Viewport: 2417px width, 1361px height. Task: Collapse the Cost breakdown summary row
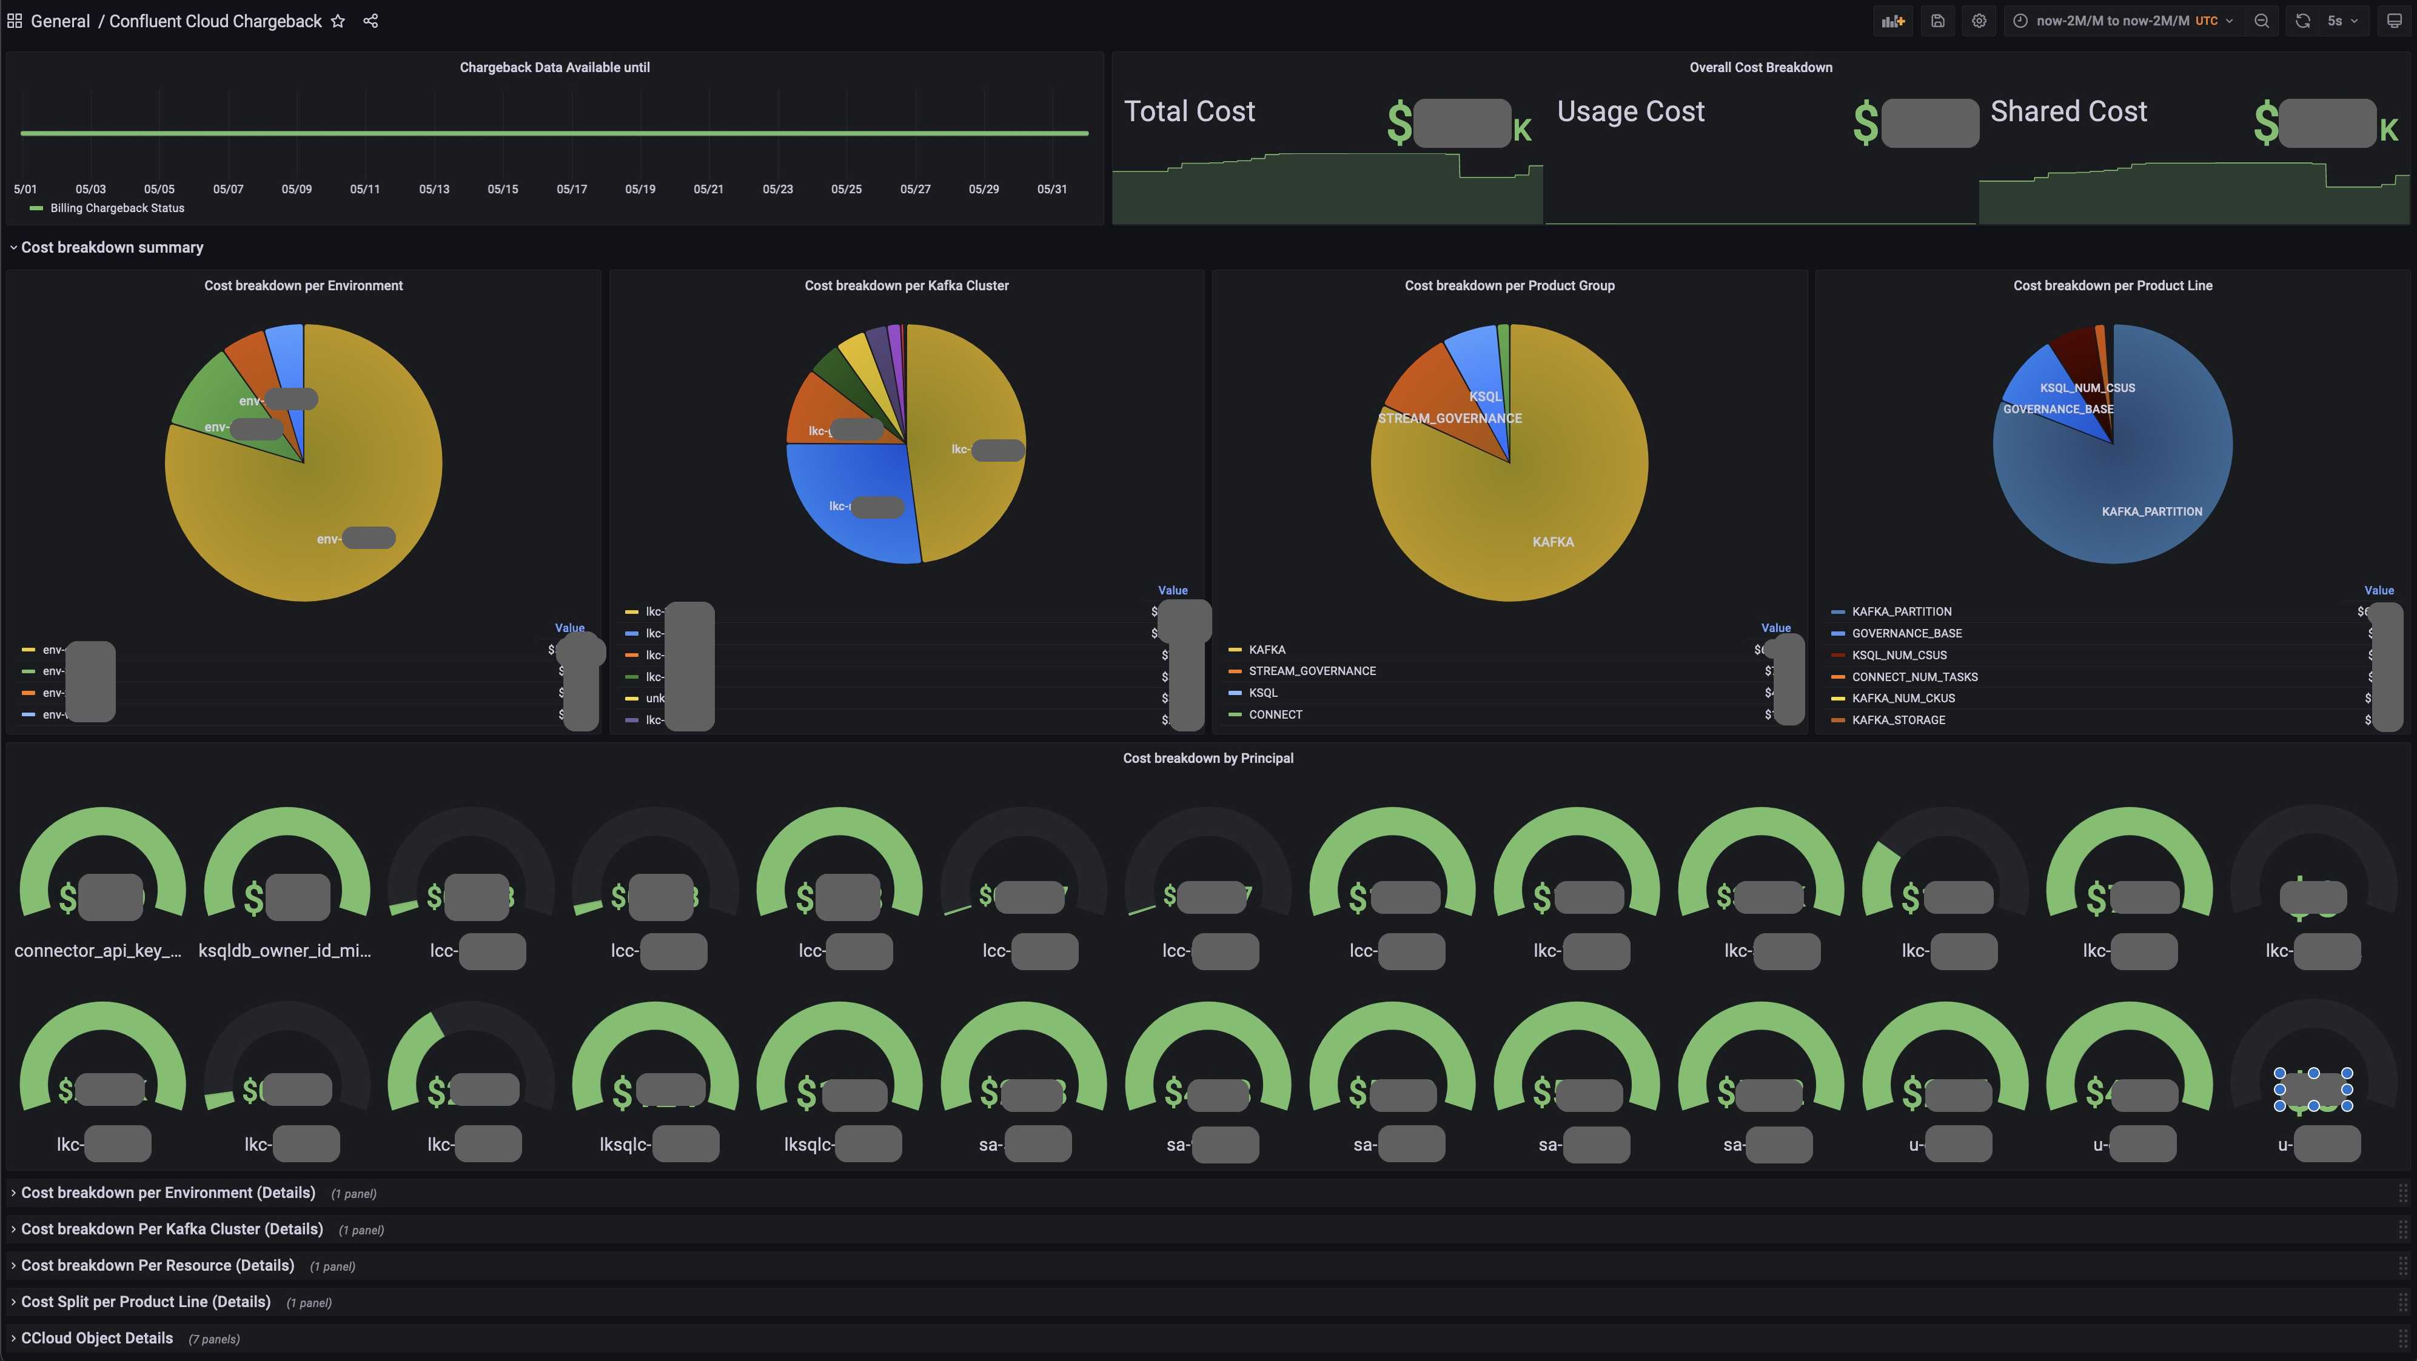pos(111,247)
